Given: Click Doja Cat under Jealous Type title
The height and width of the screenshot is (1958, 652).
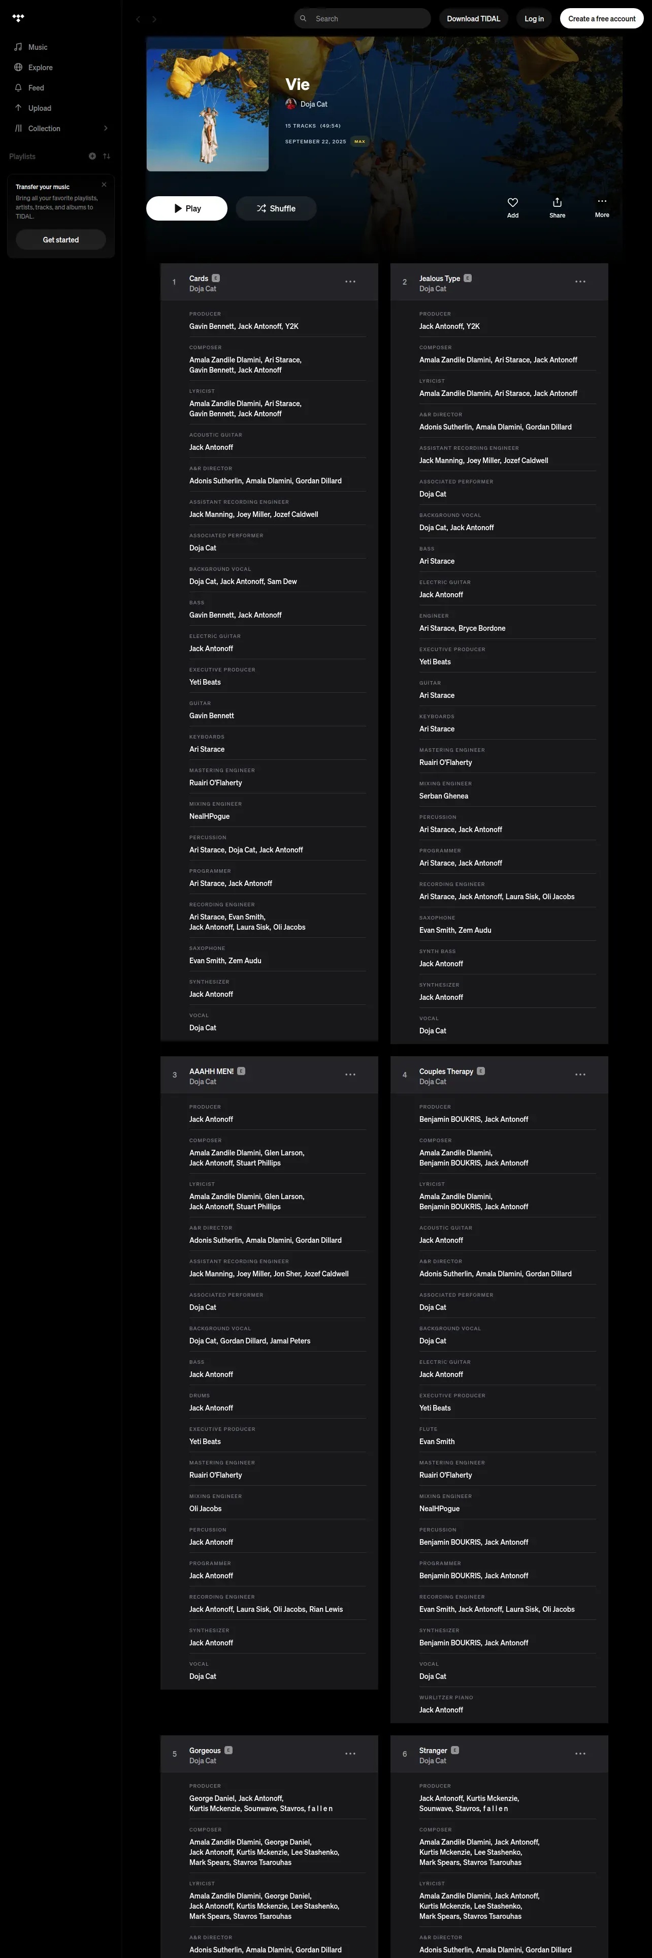Looking at the screenshot, I should pos(433,289).
